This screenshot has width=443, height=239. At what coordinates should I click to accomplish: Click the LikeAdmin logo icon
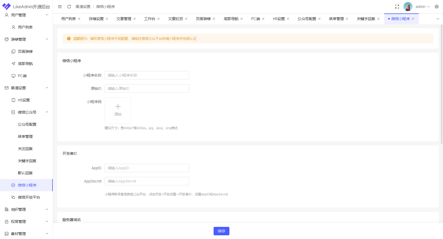[6, 6]
